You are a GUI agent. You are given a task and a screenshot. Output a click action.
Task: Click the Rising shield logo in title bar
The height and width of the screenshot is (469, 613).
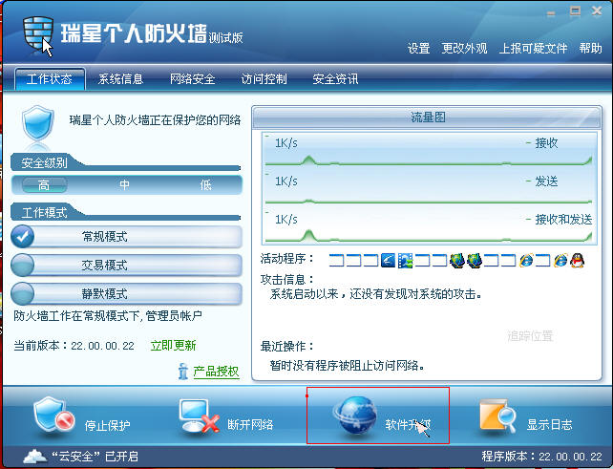coord(38,33)
